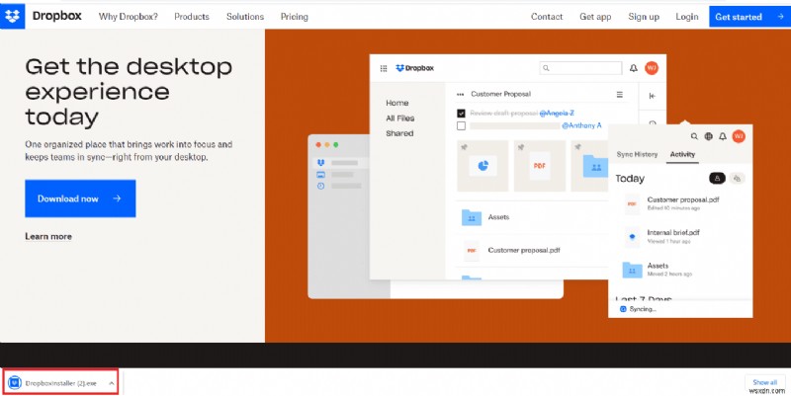Open the shared folder thumbnail tile
Image resolution: width=791 pixels, height=396 pixels.
(x=589, y=166)
